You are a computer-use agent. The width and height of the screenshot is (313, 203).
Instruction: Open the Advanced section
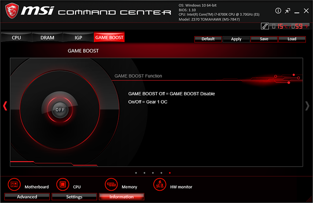point(27,196)
